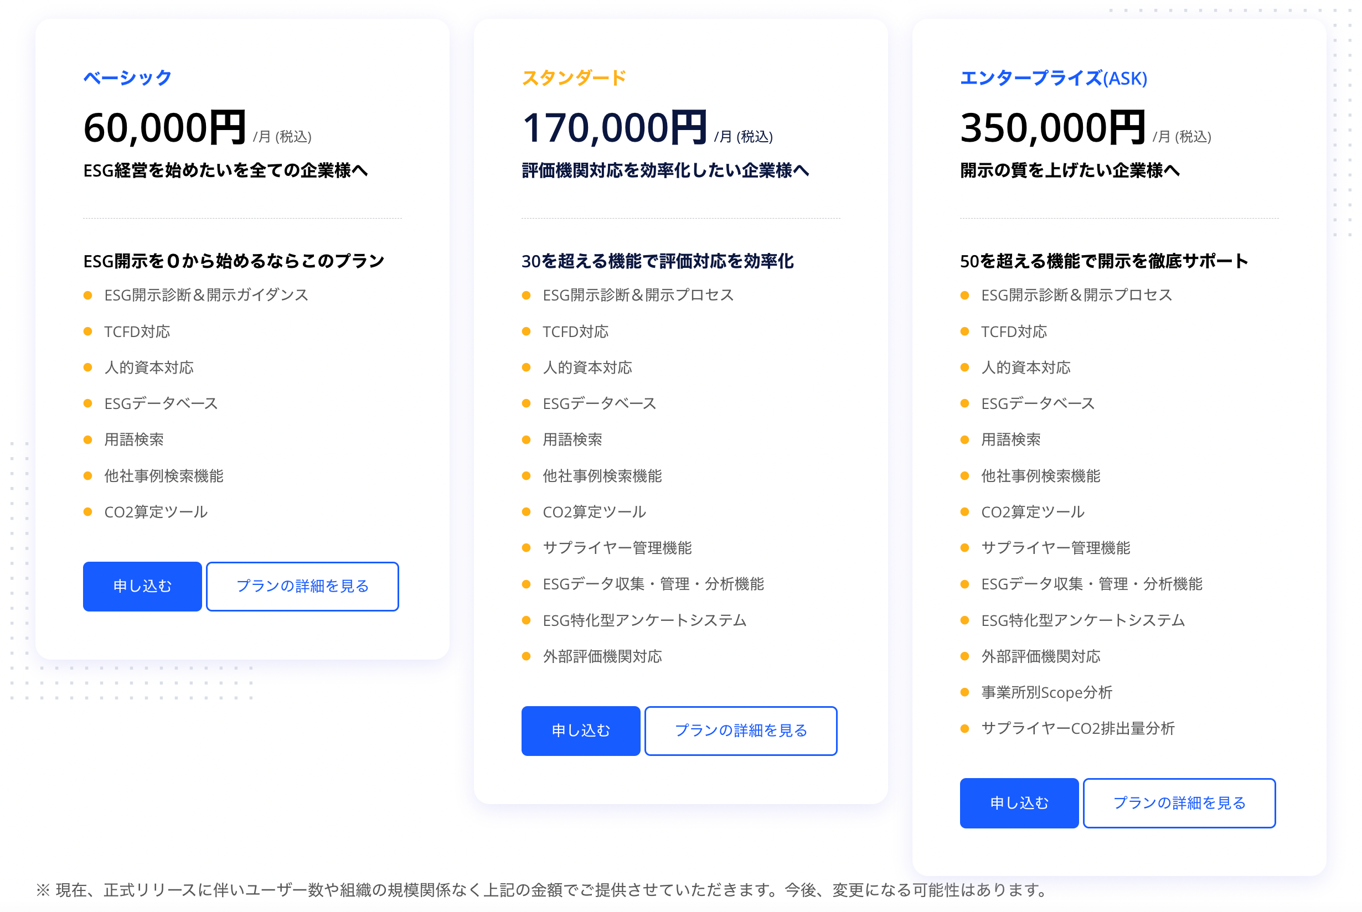Click 申し込む button in the エンタープライズ plan

coord(1018,802)
